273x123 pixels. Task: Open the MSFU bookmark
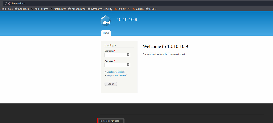click(151, 9)
